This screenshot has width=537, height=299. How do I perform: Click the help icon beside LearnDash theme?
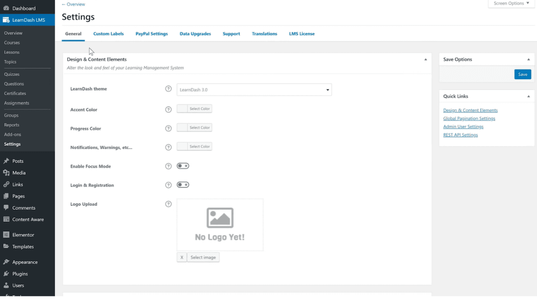pyautogui.click(x=168, y=89)
